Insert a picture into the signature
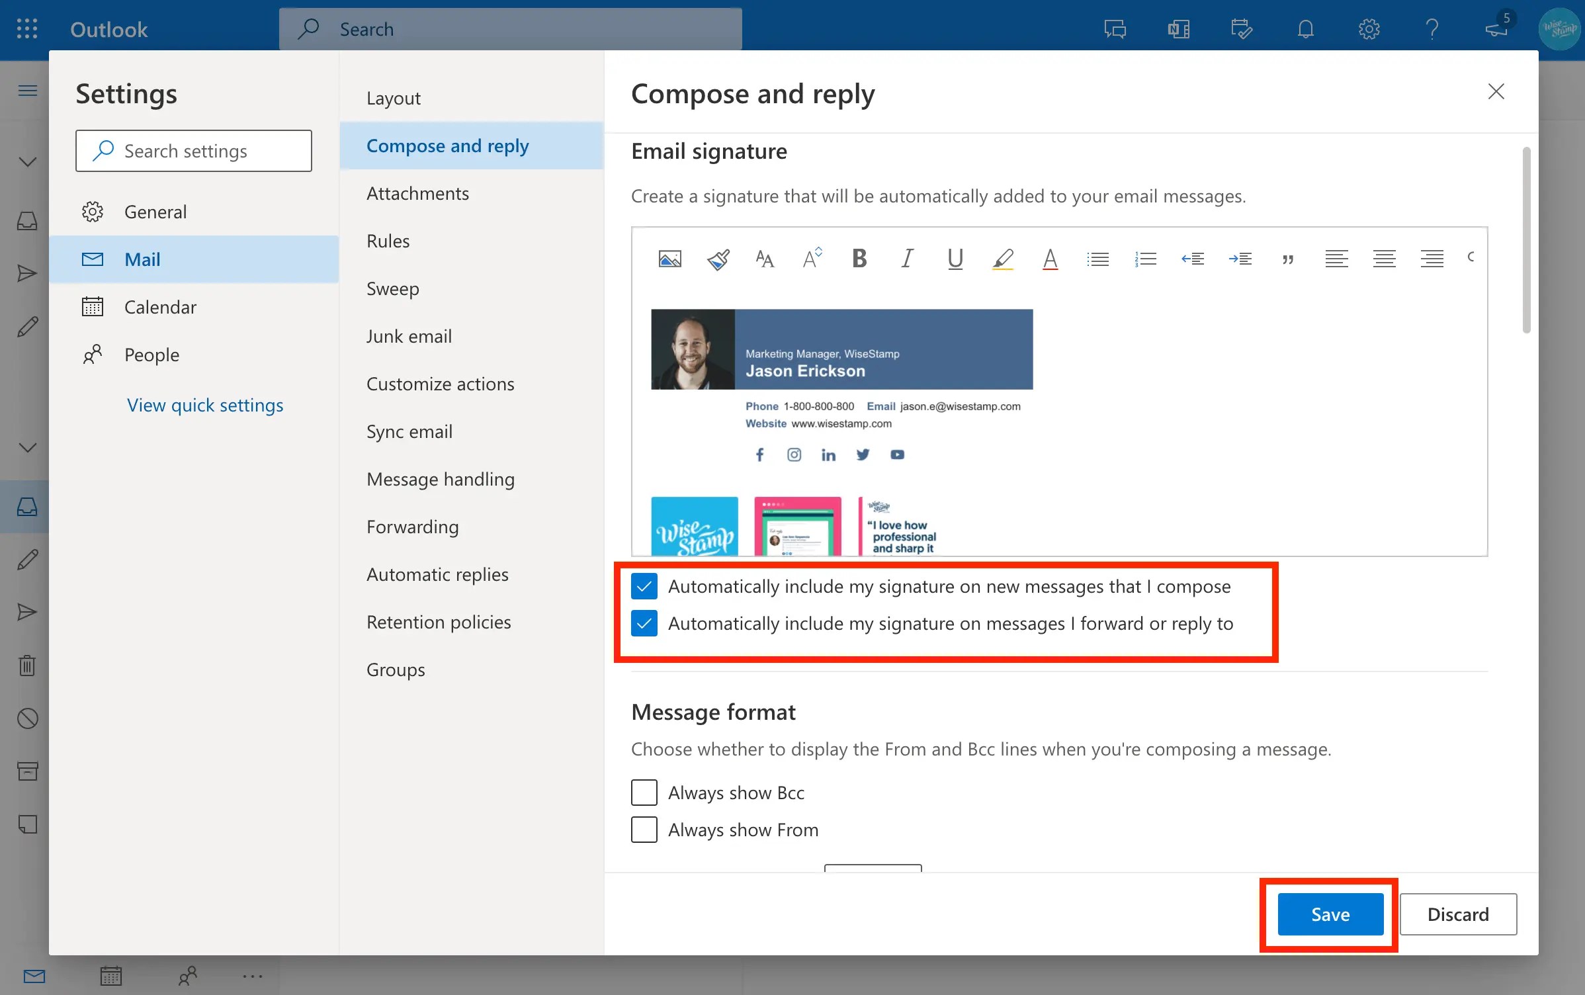The height and width of the screenshot is (995, 1585). (x=670, y=258)
